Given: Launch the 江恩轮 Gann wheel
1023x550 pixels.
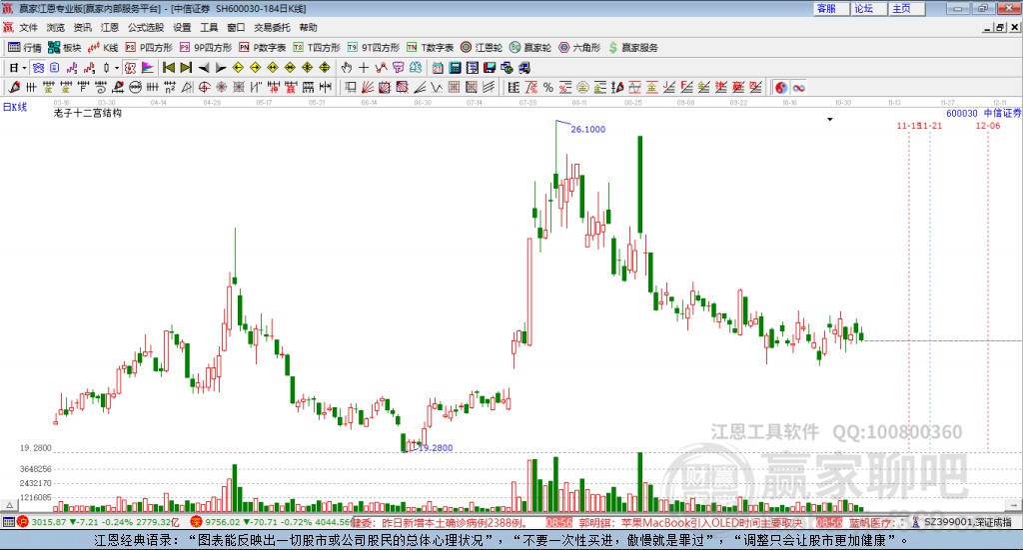Looking at the screenshot, I should coord(482,48).
